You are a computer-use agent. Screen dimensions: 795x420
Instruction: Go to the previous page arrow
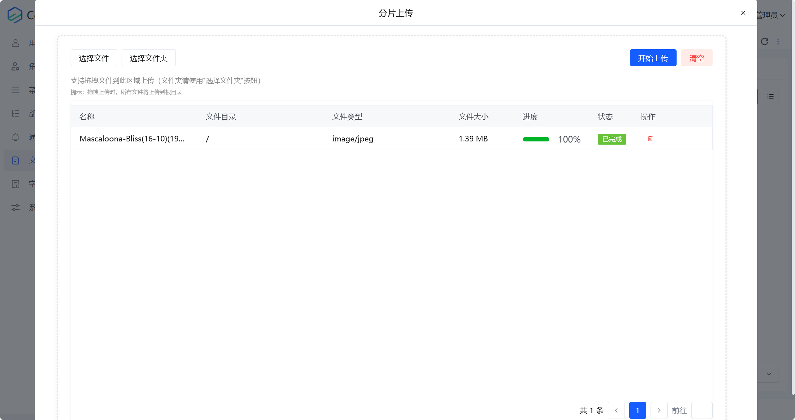[616, 410]
